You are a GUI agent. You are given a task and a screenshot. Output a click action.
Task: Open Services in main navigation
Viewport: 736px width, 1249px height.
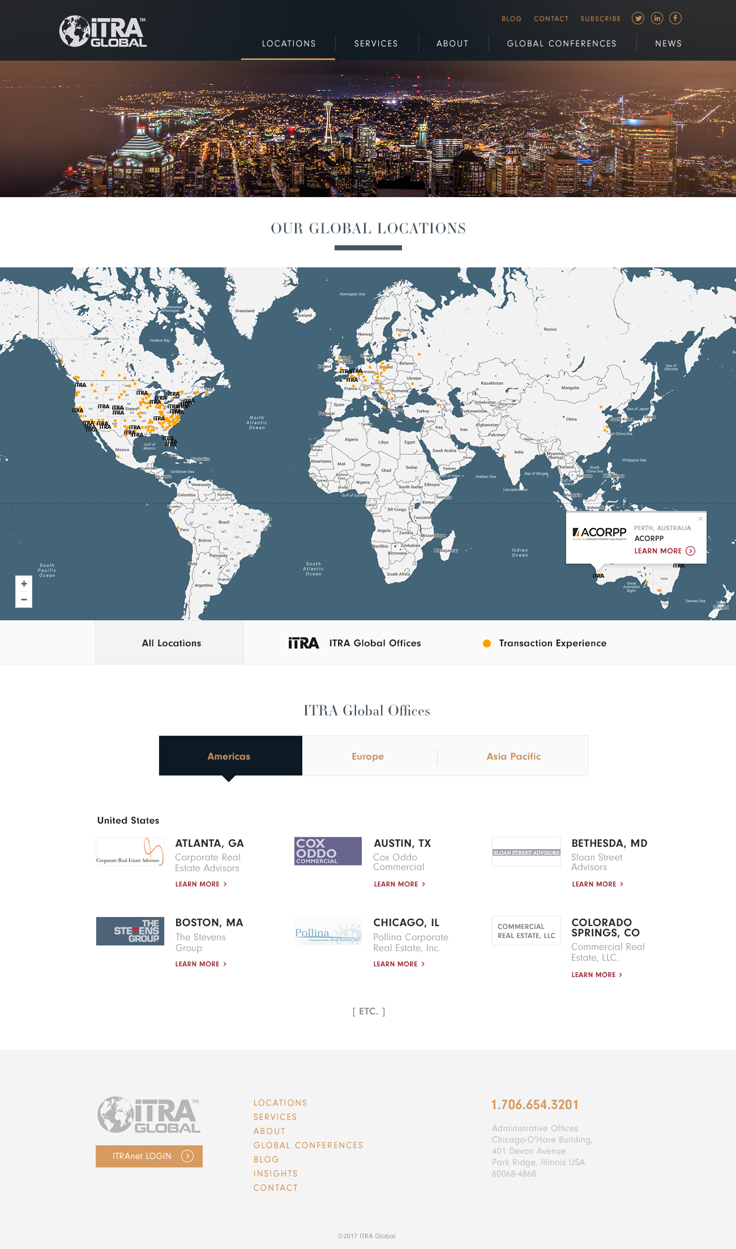click(376, 44)
